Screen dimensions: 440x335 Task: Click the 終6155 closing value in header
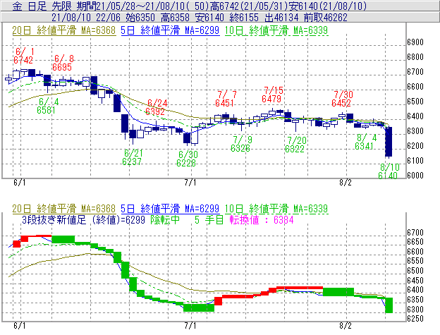click(244, 18)
